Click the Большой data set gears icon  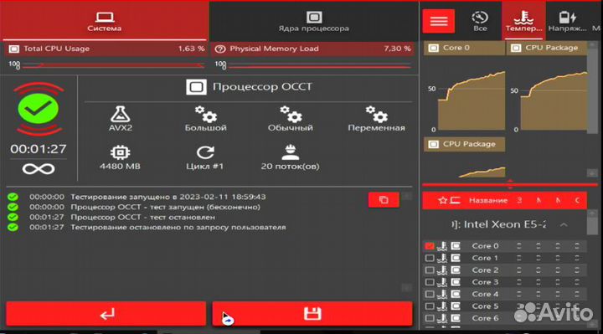[x=205, y=114]
